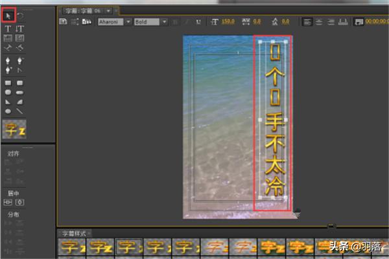Click the font size value 150.0
The image size is (389, 259).
(228, 21)
